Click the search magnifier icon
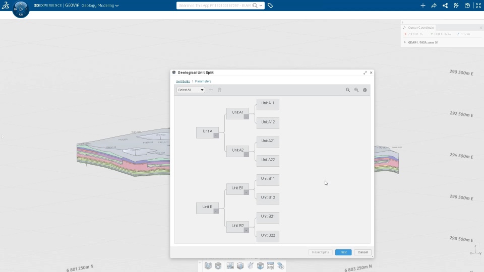The height and width of the screenshot is (272, 484). (255, 6)
